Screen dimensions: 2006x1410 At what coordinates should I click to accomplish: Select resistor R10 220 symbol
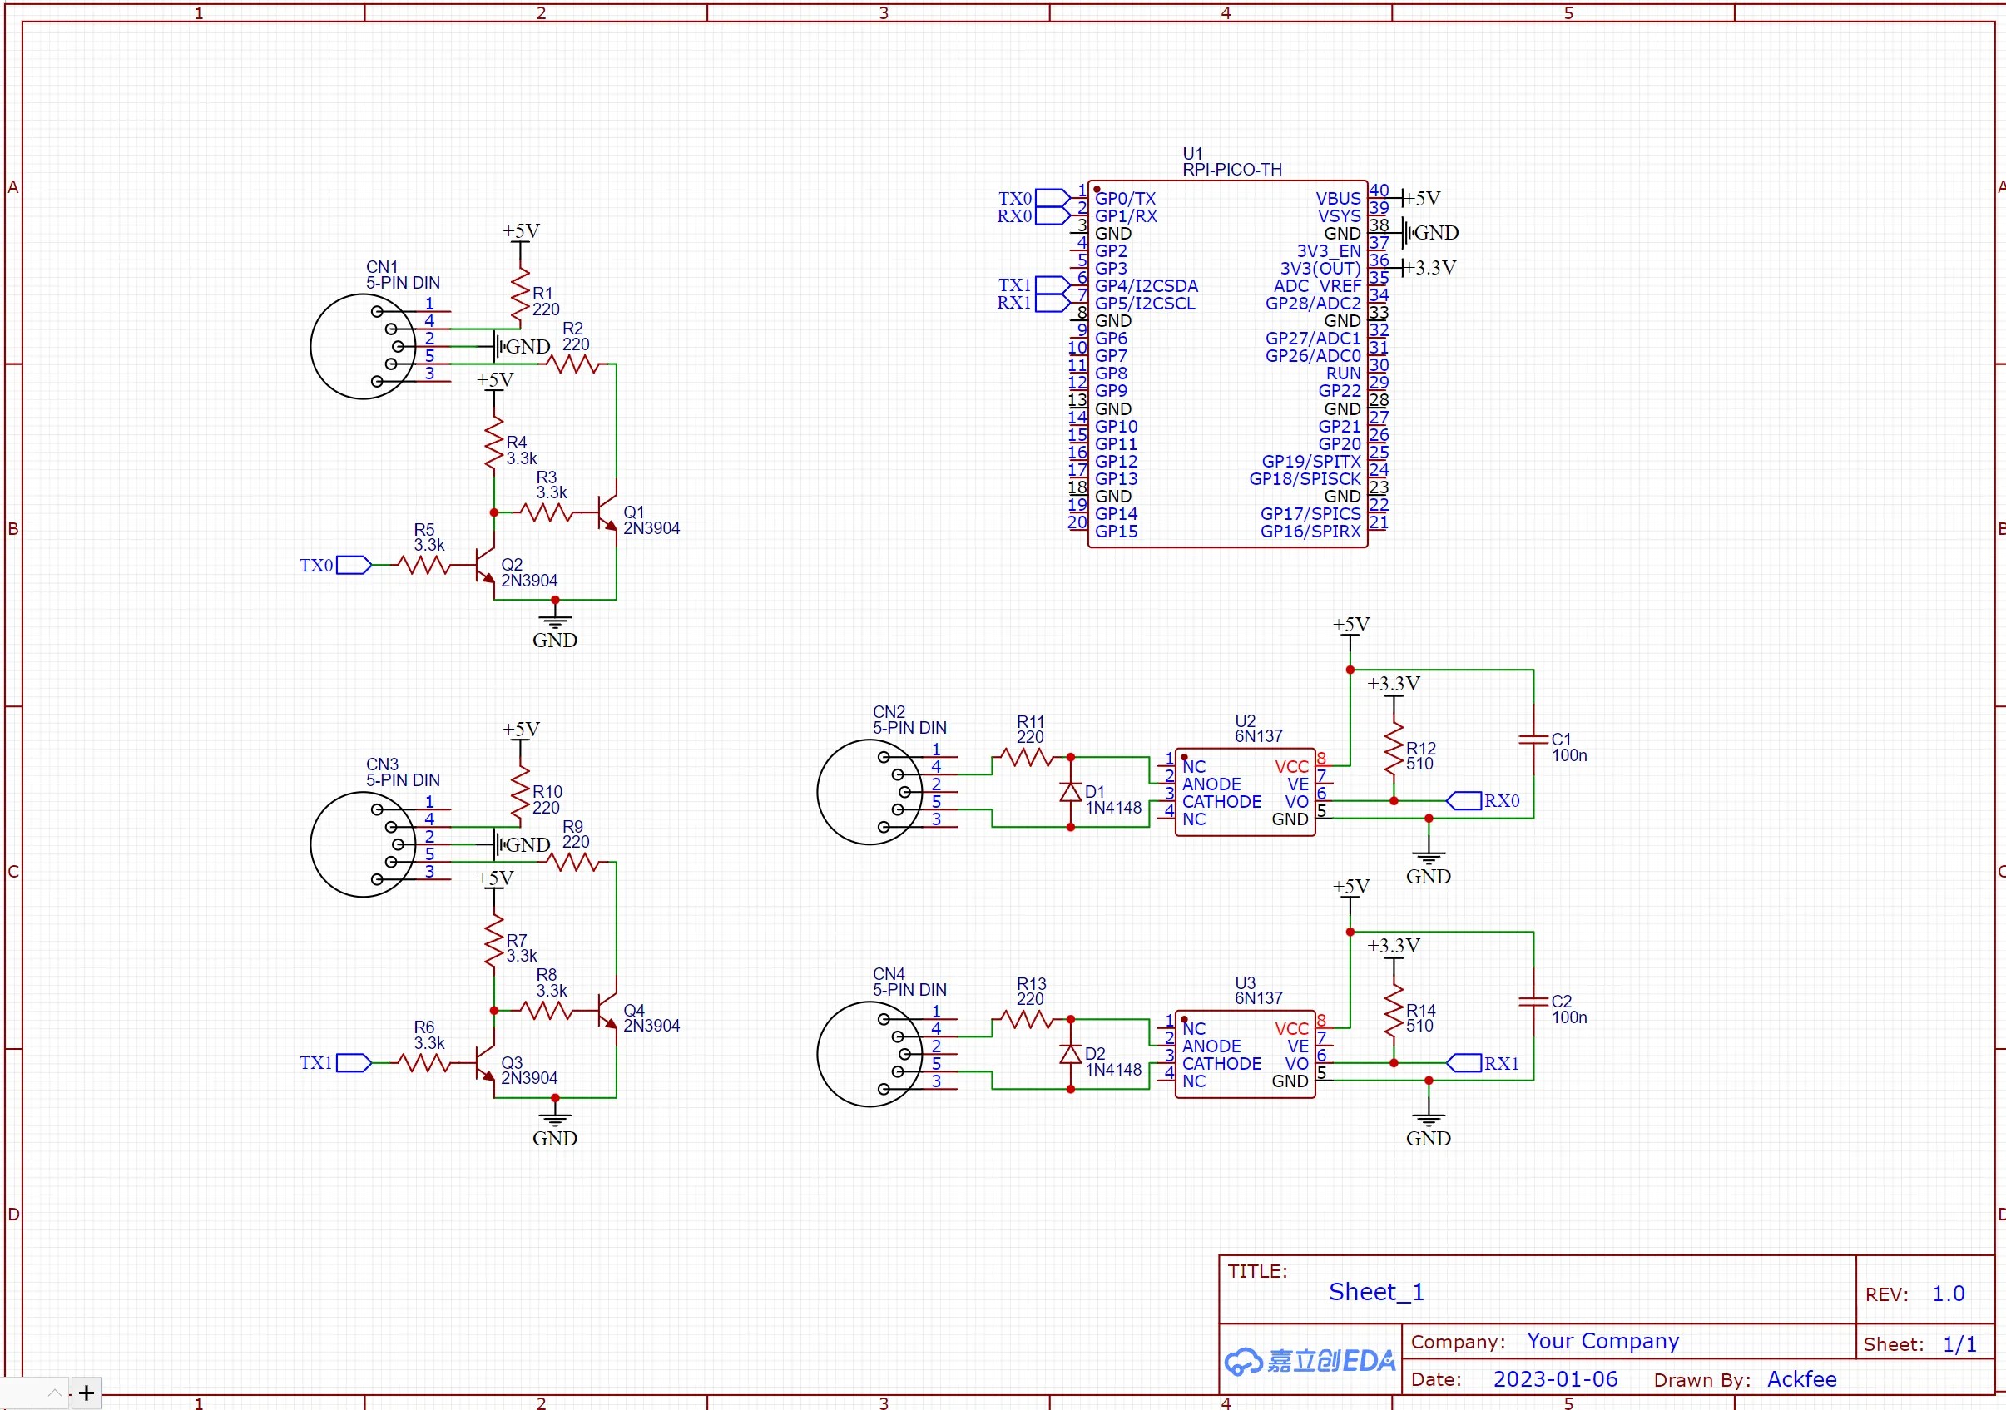click(x=520, y=793)
